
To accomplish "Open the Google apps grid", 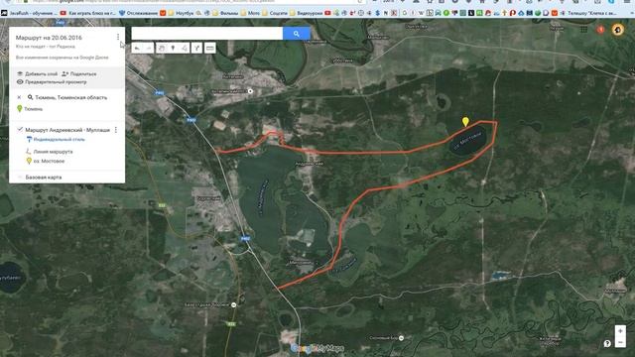I will point(583,29).
